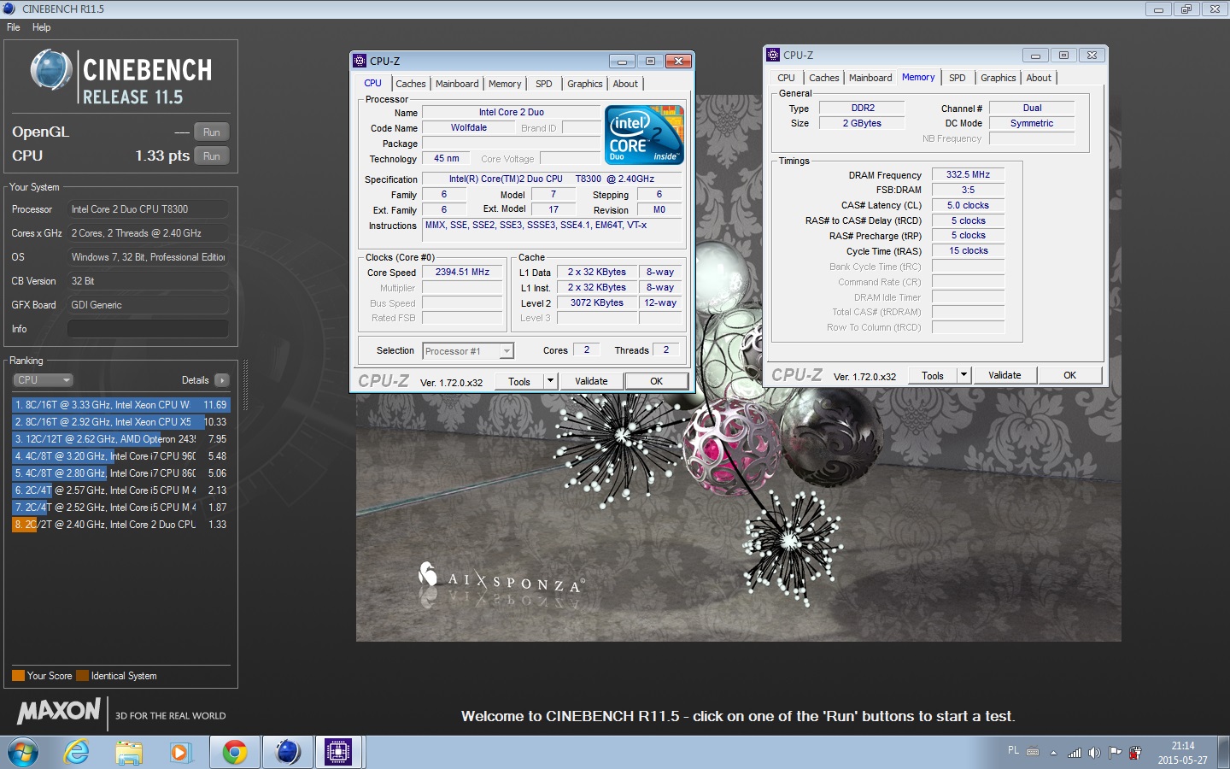This screenshot has height=769, width=1230.
Task: Open the Processor #1 selection dropdown
Action: pos(468,351)
